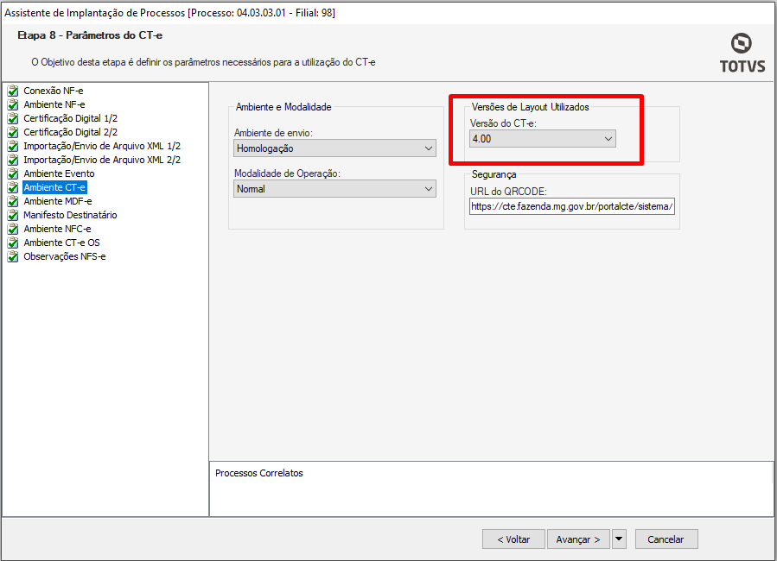Select the Ambiente Evento step
This screenshot has width=777, height=561.
coord(59,173)
